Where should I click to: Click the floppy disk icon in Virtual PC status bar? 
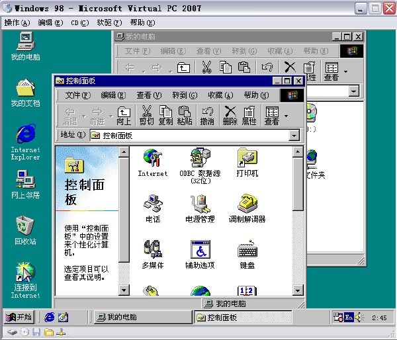click(36, 332)
